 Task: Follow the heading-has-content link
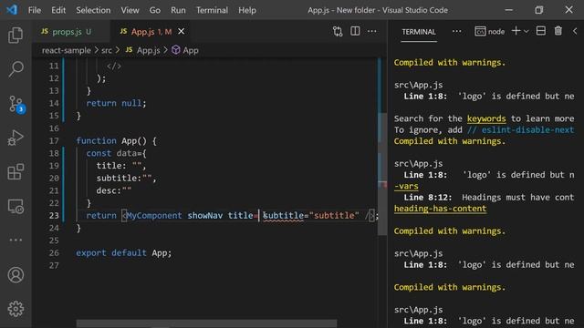tap(440, 209)
